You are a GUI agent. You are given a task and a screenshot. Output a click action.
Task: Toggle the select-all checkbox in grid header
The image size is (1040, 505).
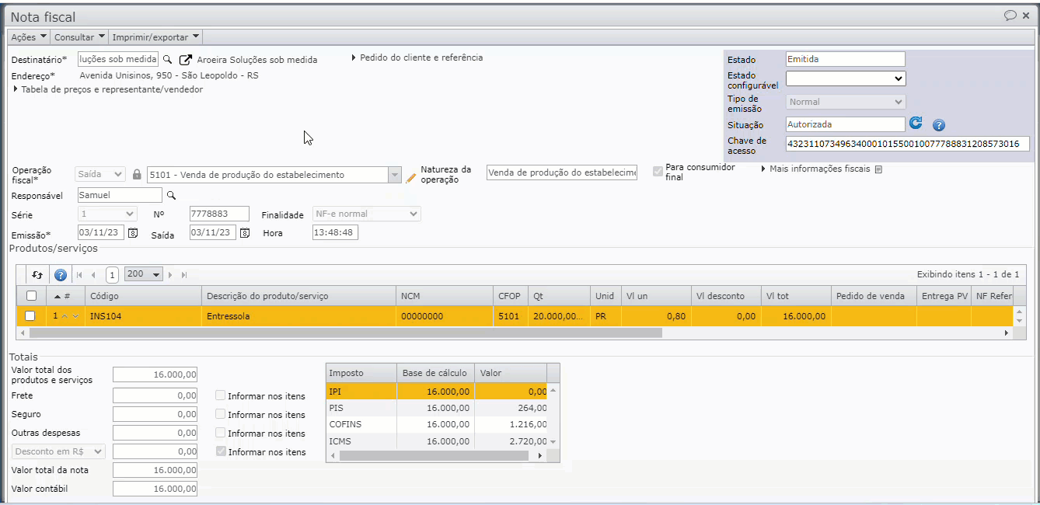(31, 296)
